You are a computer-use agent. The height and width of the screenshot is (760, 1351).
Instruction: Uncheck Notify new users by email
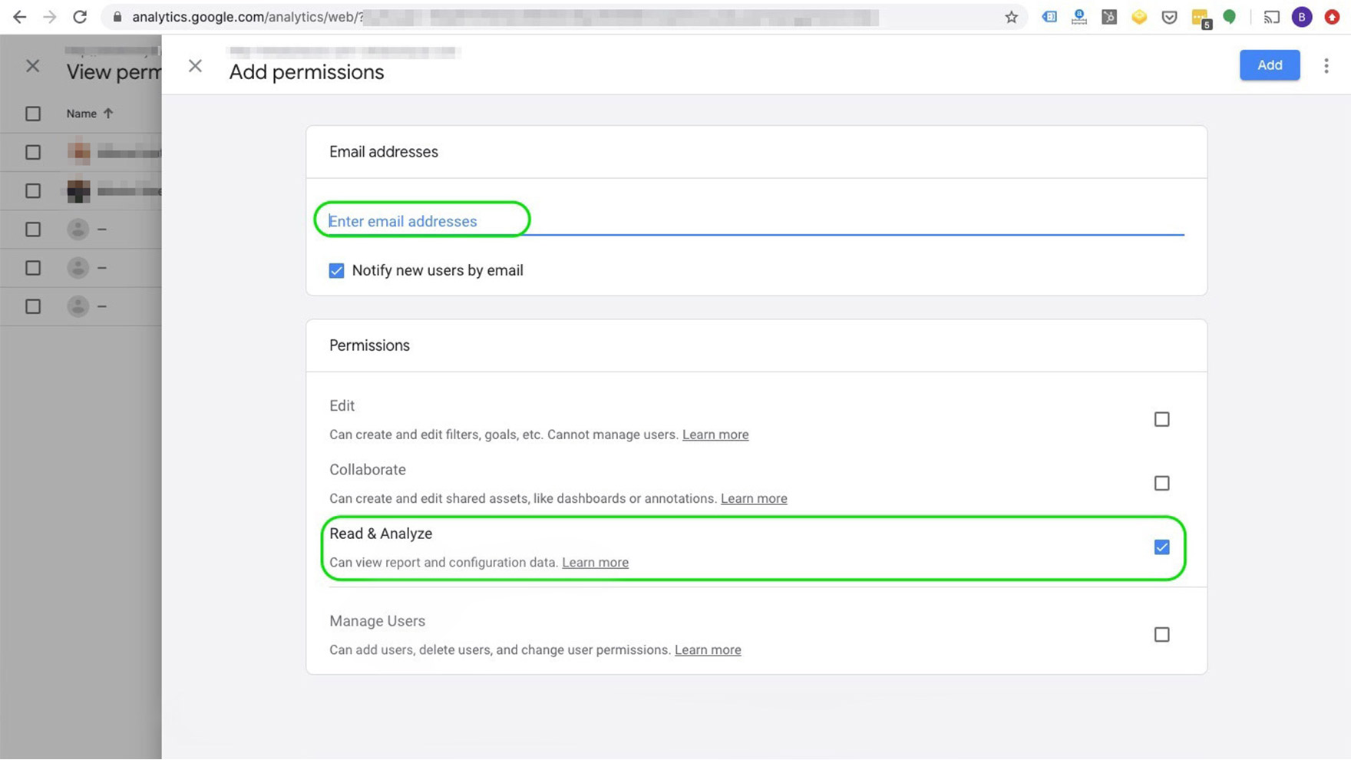click(x=336, y=270)
